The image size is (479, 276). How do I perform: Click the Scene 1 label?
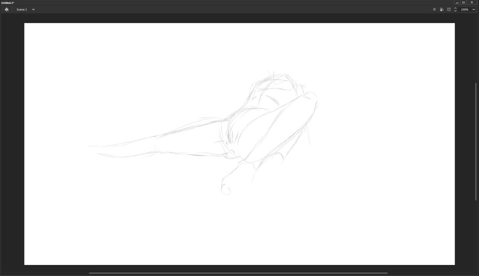pos(21,10)
